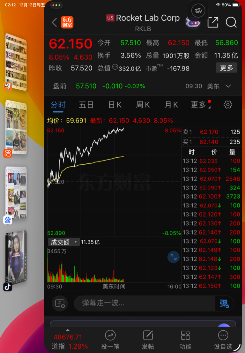Switch to 月K chart tab
The width and height of the screenshot is (245, 353).
[171, 105]
